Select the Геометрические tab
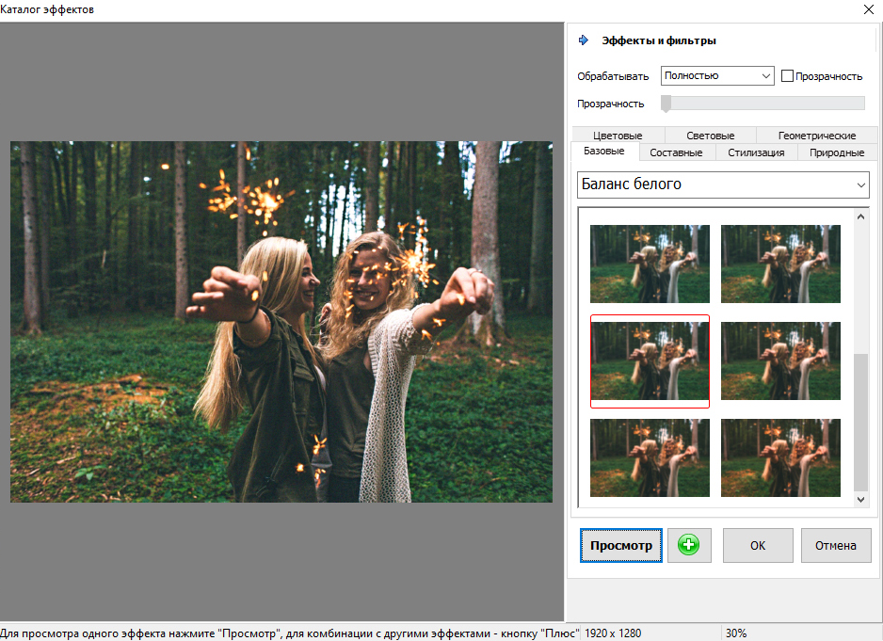Image resolution: width=883 pixels, height=641 pixels. pos(816,136)
